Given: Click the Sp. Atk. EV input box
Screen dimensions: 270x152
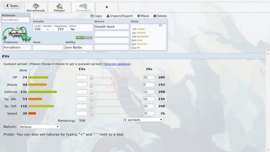Looking at the screenshot, I should tap(82, 99).
